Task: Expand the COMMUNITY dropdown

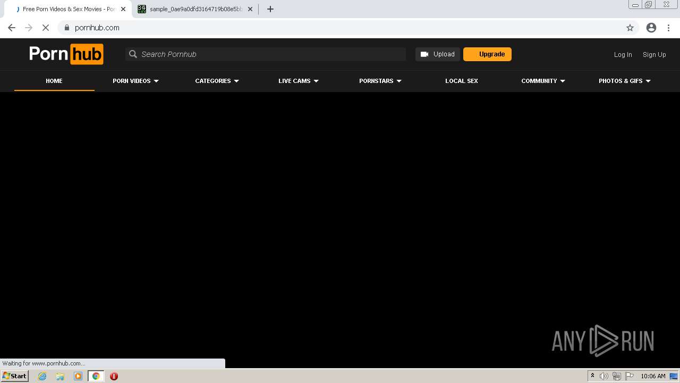Action: 543,81
